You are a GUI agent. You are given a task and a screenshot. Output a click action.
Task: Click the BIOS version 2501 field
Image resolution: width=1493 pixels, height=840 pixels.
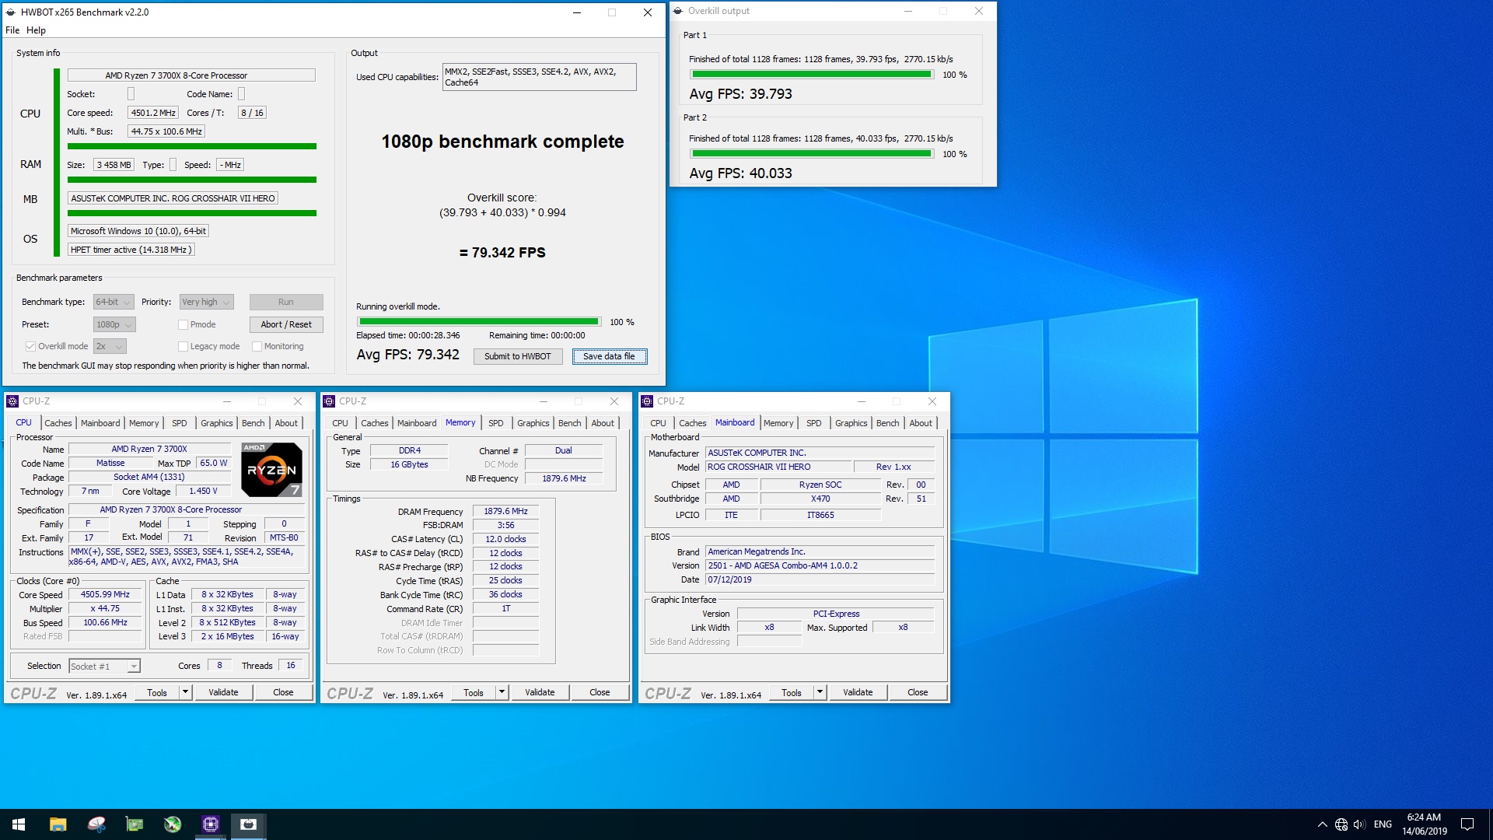(x=820, y=565)
